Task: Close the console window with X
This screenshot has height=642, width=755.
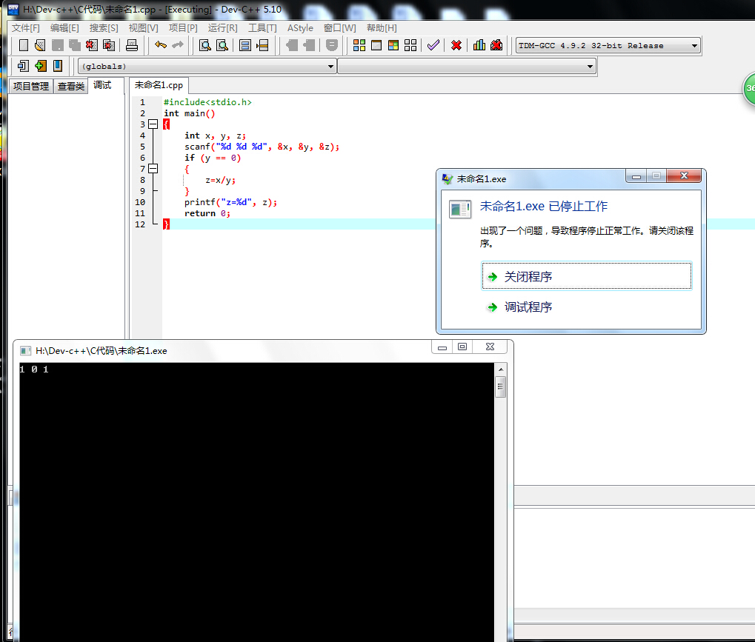Action: (490, 347)
